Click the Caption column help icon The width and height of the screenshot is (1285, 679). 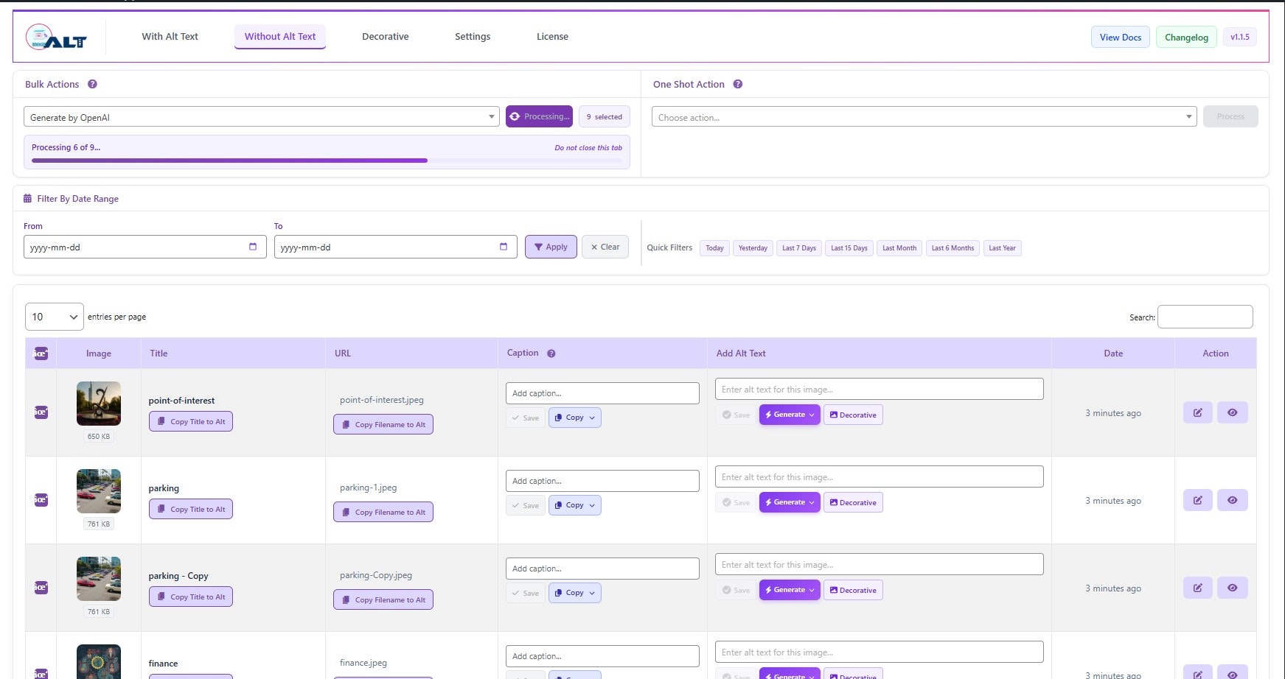551,353
